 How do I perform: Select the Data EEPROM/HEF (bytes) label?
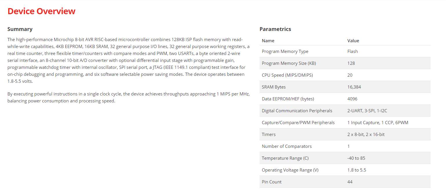pos(288,99)
